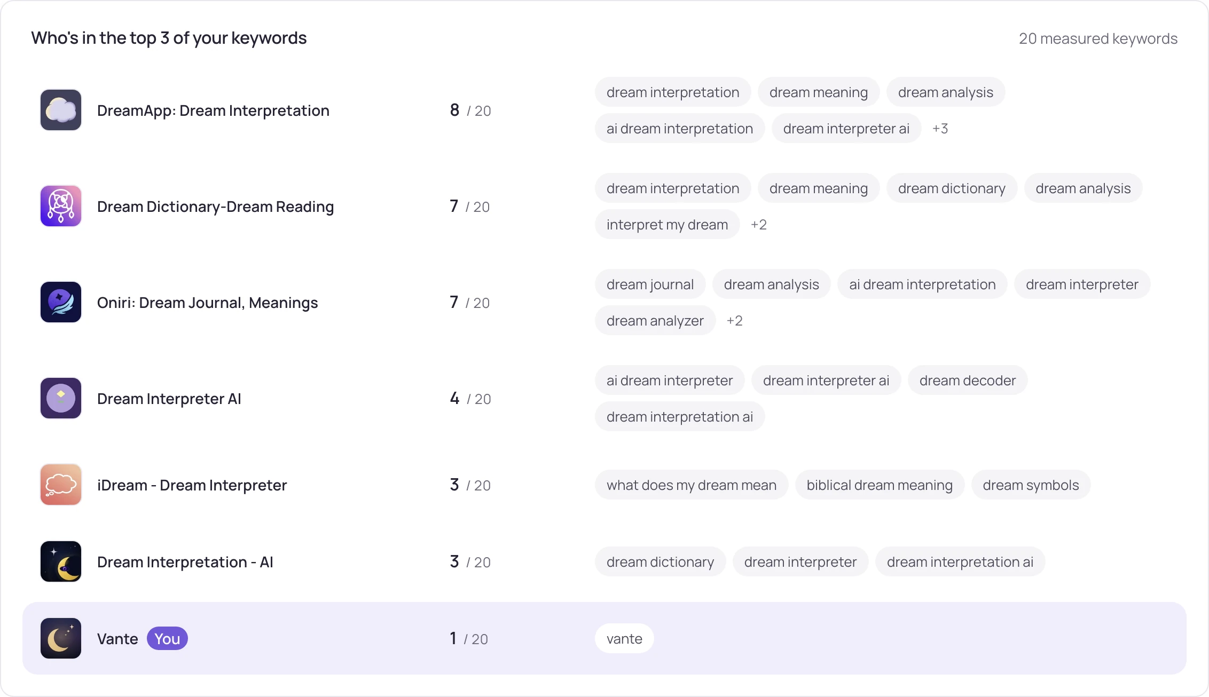
Task: Click the vante keyword chip
Action: [x=624, y=638]
